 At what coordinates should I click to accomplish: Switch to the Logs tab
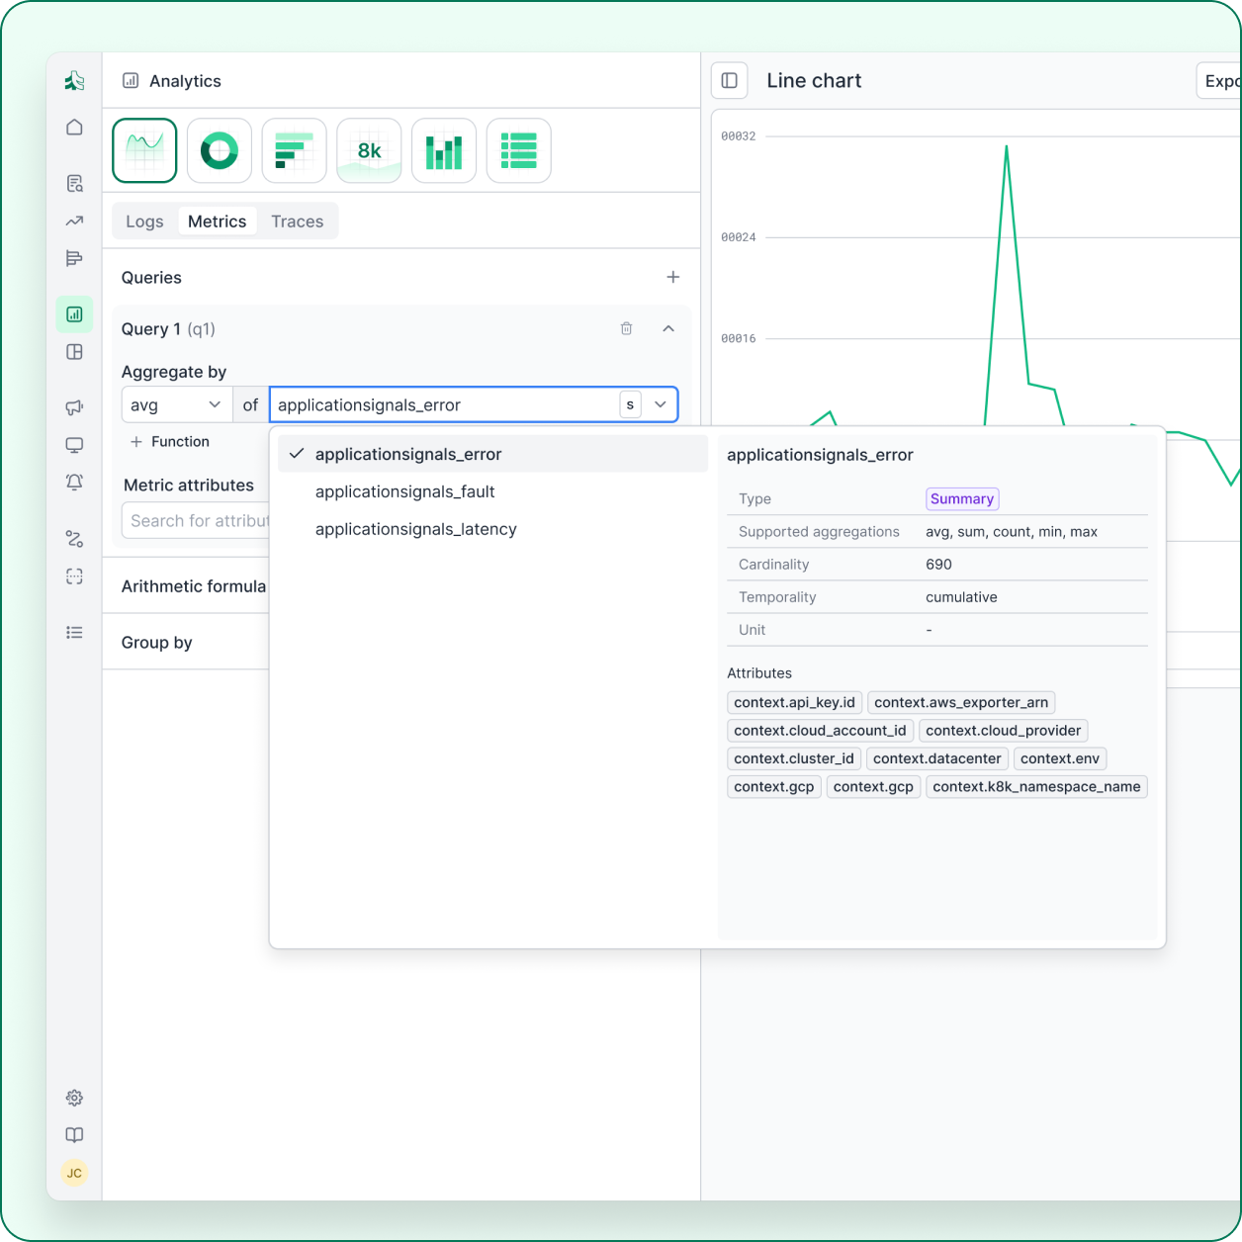144,222
